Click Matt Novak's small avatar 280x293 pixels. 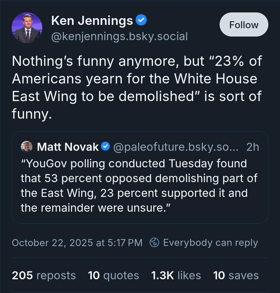pyautogui.click(x=26, y=147)
